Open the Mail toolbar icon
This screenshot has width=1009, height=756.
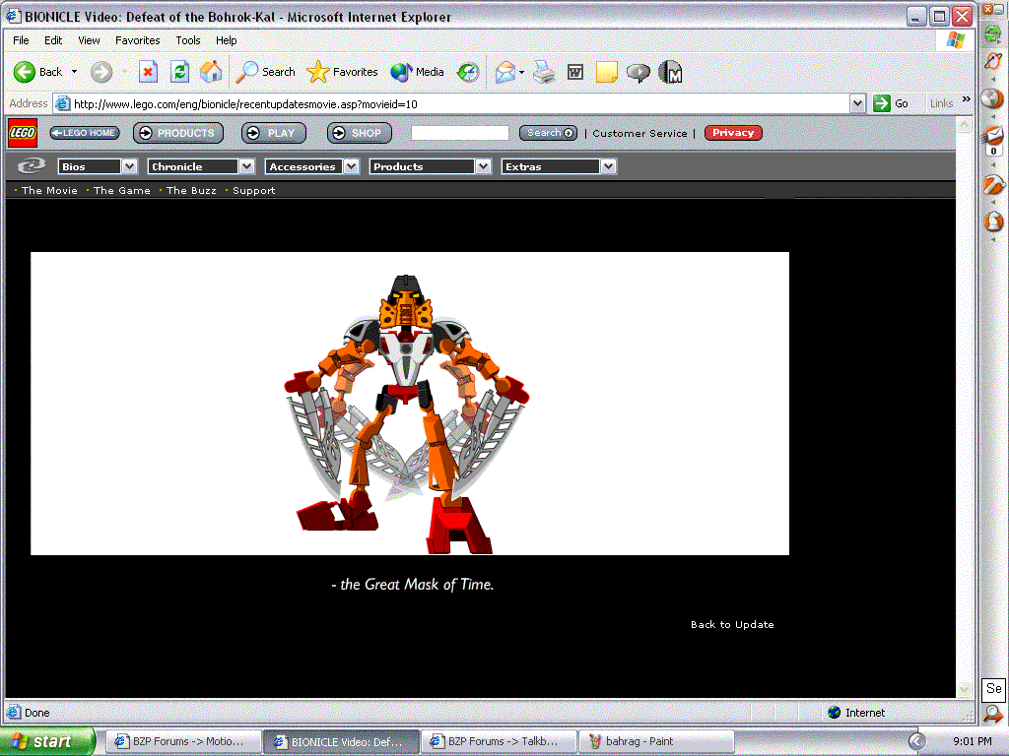pyautogui.click(x=505, y=72)
